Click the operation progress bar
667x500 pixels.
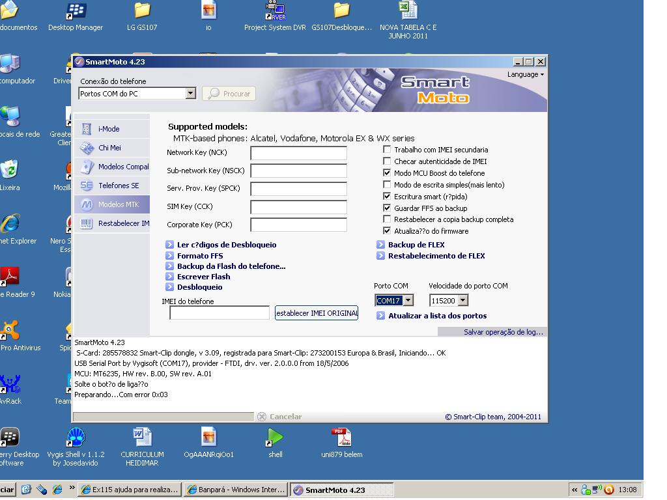click(x=163, y=417)
